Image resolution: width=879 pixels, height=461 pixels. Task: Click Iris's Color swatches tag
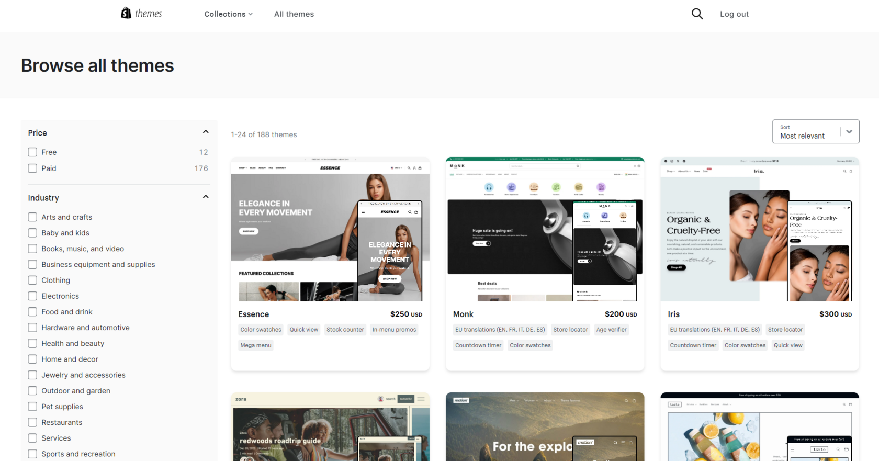click(x=745, y=345)
